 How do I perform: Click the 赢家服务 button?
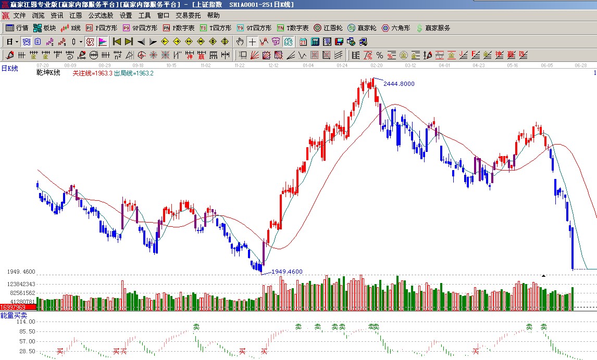(x=432, y=28)
